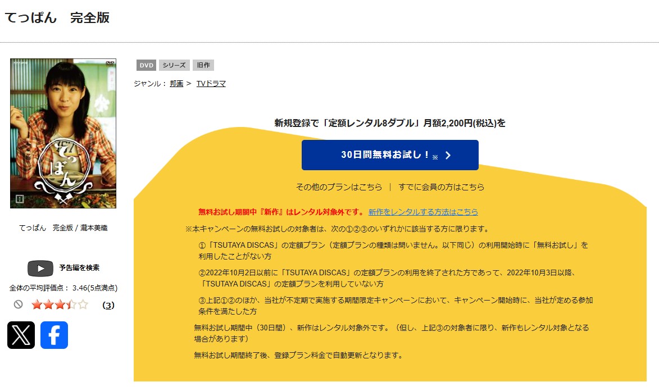This screenshot has width=659, height=391.
Task: Click the ジャンル: label
Action: click(x=150, y=83)
